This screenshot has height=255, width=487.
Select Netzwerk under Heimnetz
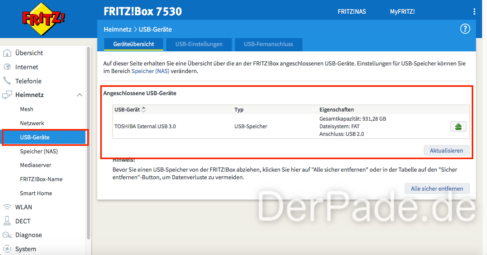click(32, 123)
